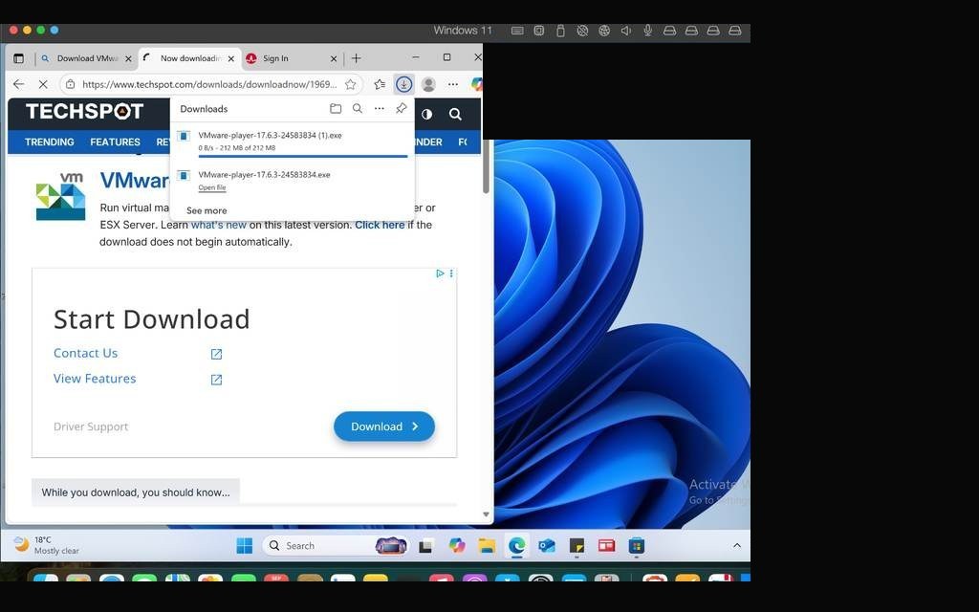The width and height of the screenshot is (979, 612).
Task: Select the VMware-player-17.6.3-24583834 (1).exe entry
Action: tap(293, 142)
